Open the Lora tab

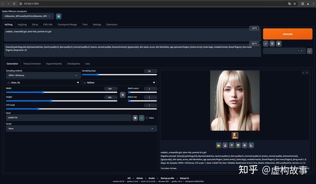[x=88, y=64]
